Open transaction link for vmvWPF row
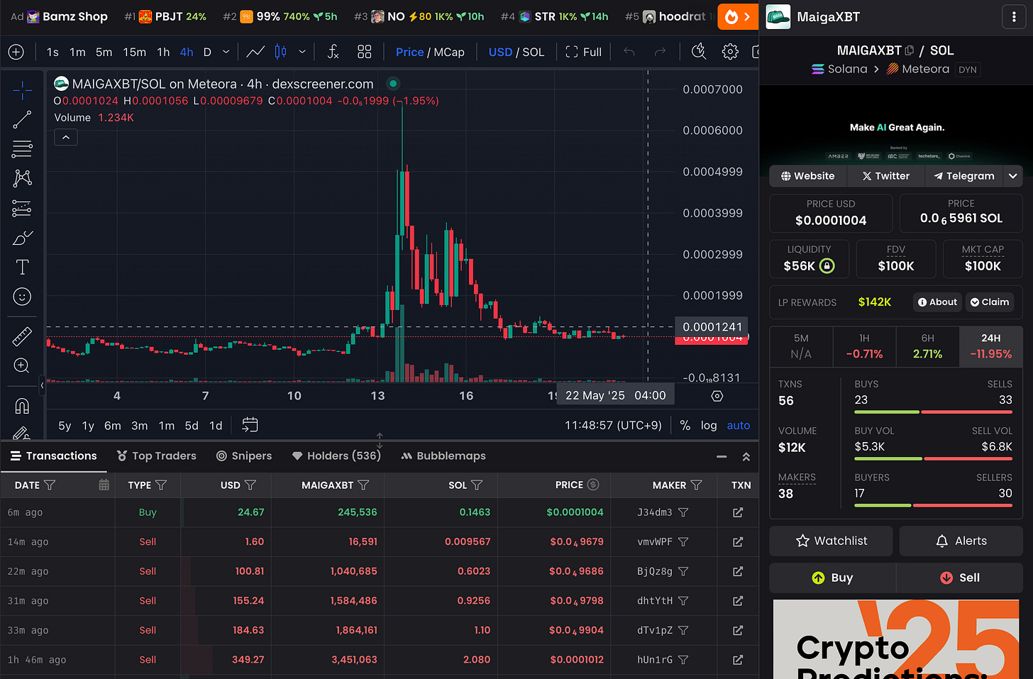Image resolution: width=1033 pixels, height=679 pixels. coord(738,542)
